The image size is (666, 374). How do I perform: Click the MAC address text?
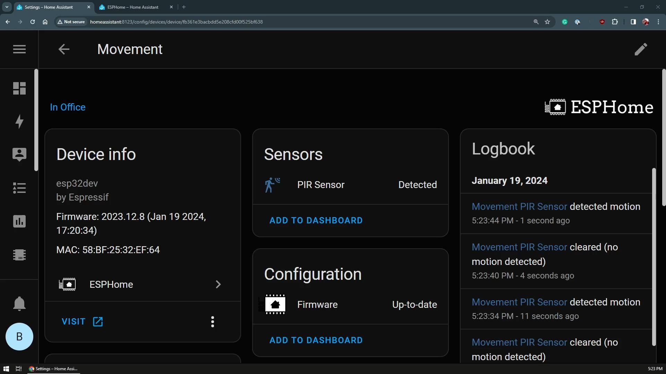(108, 250)
